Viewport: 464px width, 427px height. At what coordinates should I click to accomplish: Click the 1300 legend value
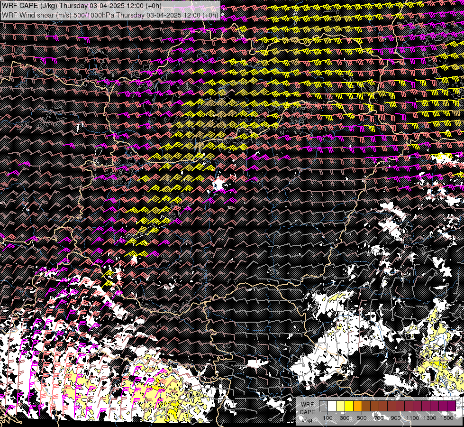(430, 418)
